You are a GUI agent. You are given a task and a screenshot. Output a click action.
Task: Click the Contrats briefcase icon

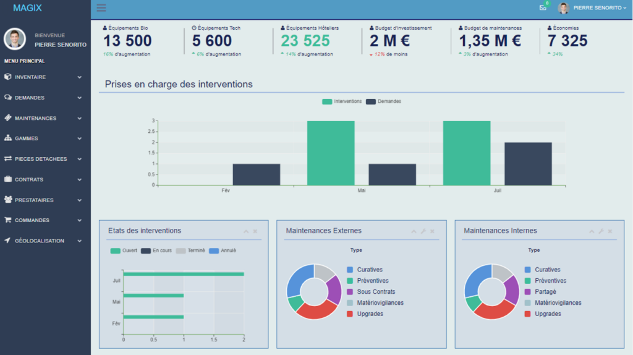(7, 179)
